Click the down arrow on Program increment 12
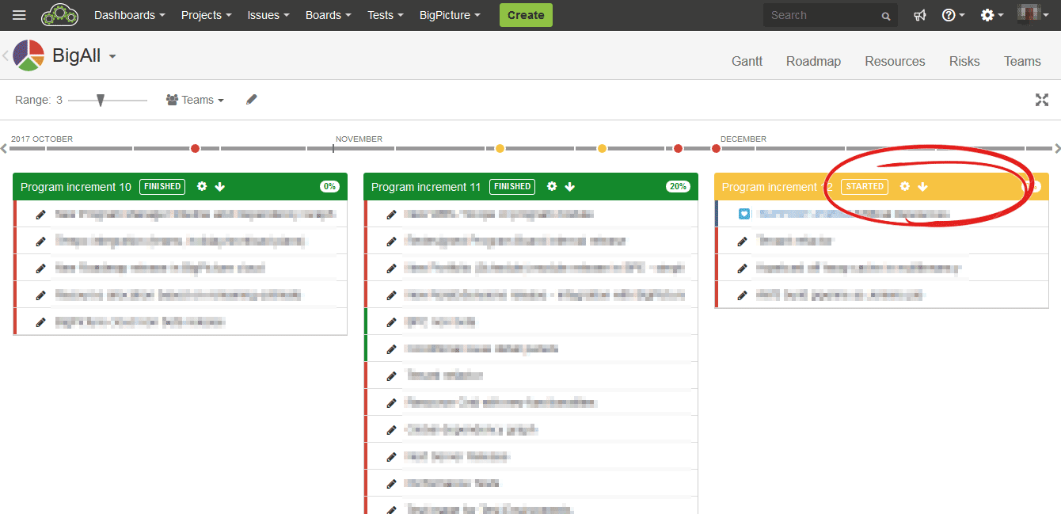1061x514 pixels. tap(923, 187)
